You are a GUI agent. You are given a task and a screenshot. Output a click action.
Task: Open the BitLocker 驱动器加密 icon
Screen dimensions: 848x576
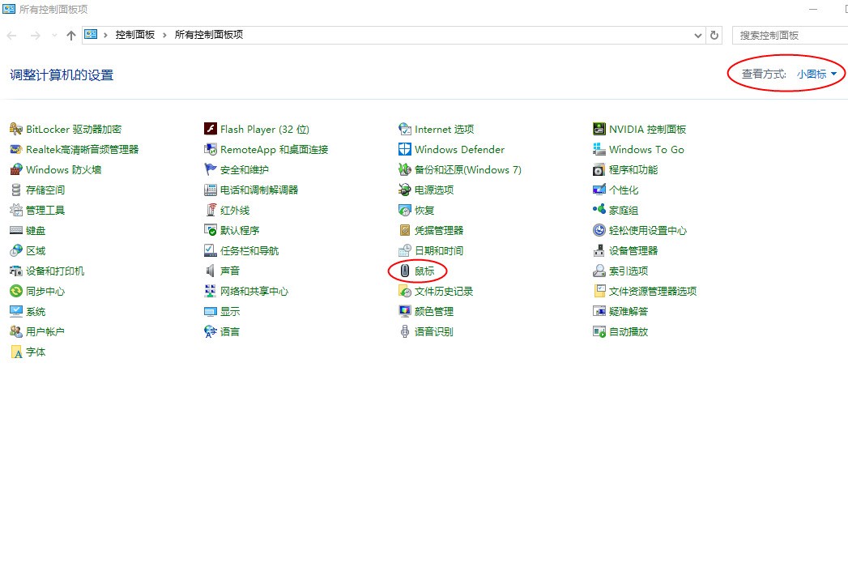coord(16,130)
